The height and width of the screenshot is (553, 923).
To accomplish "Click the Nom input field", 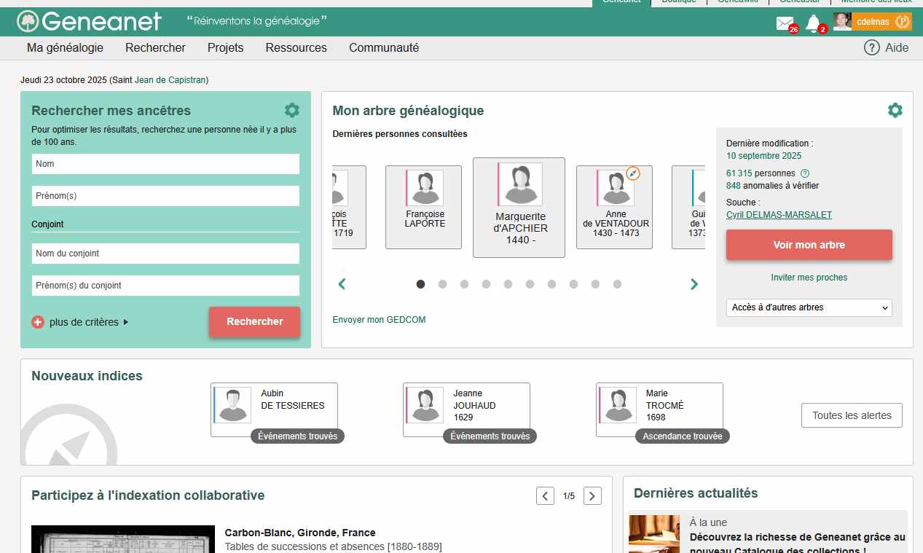I will [165, 164].
